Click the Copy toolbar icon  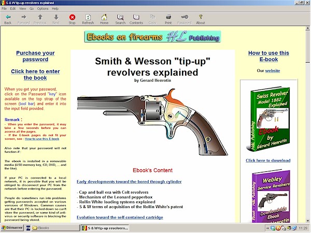tap(152, 19)
